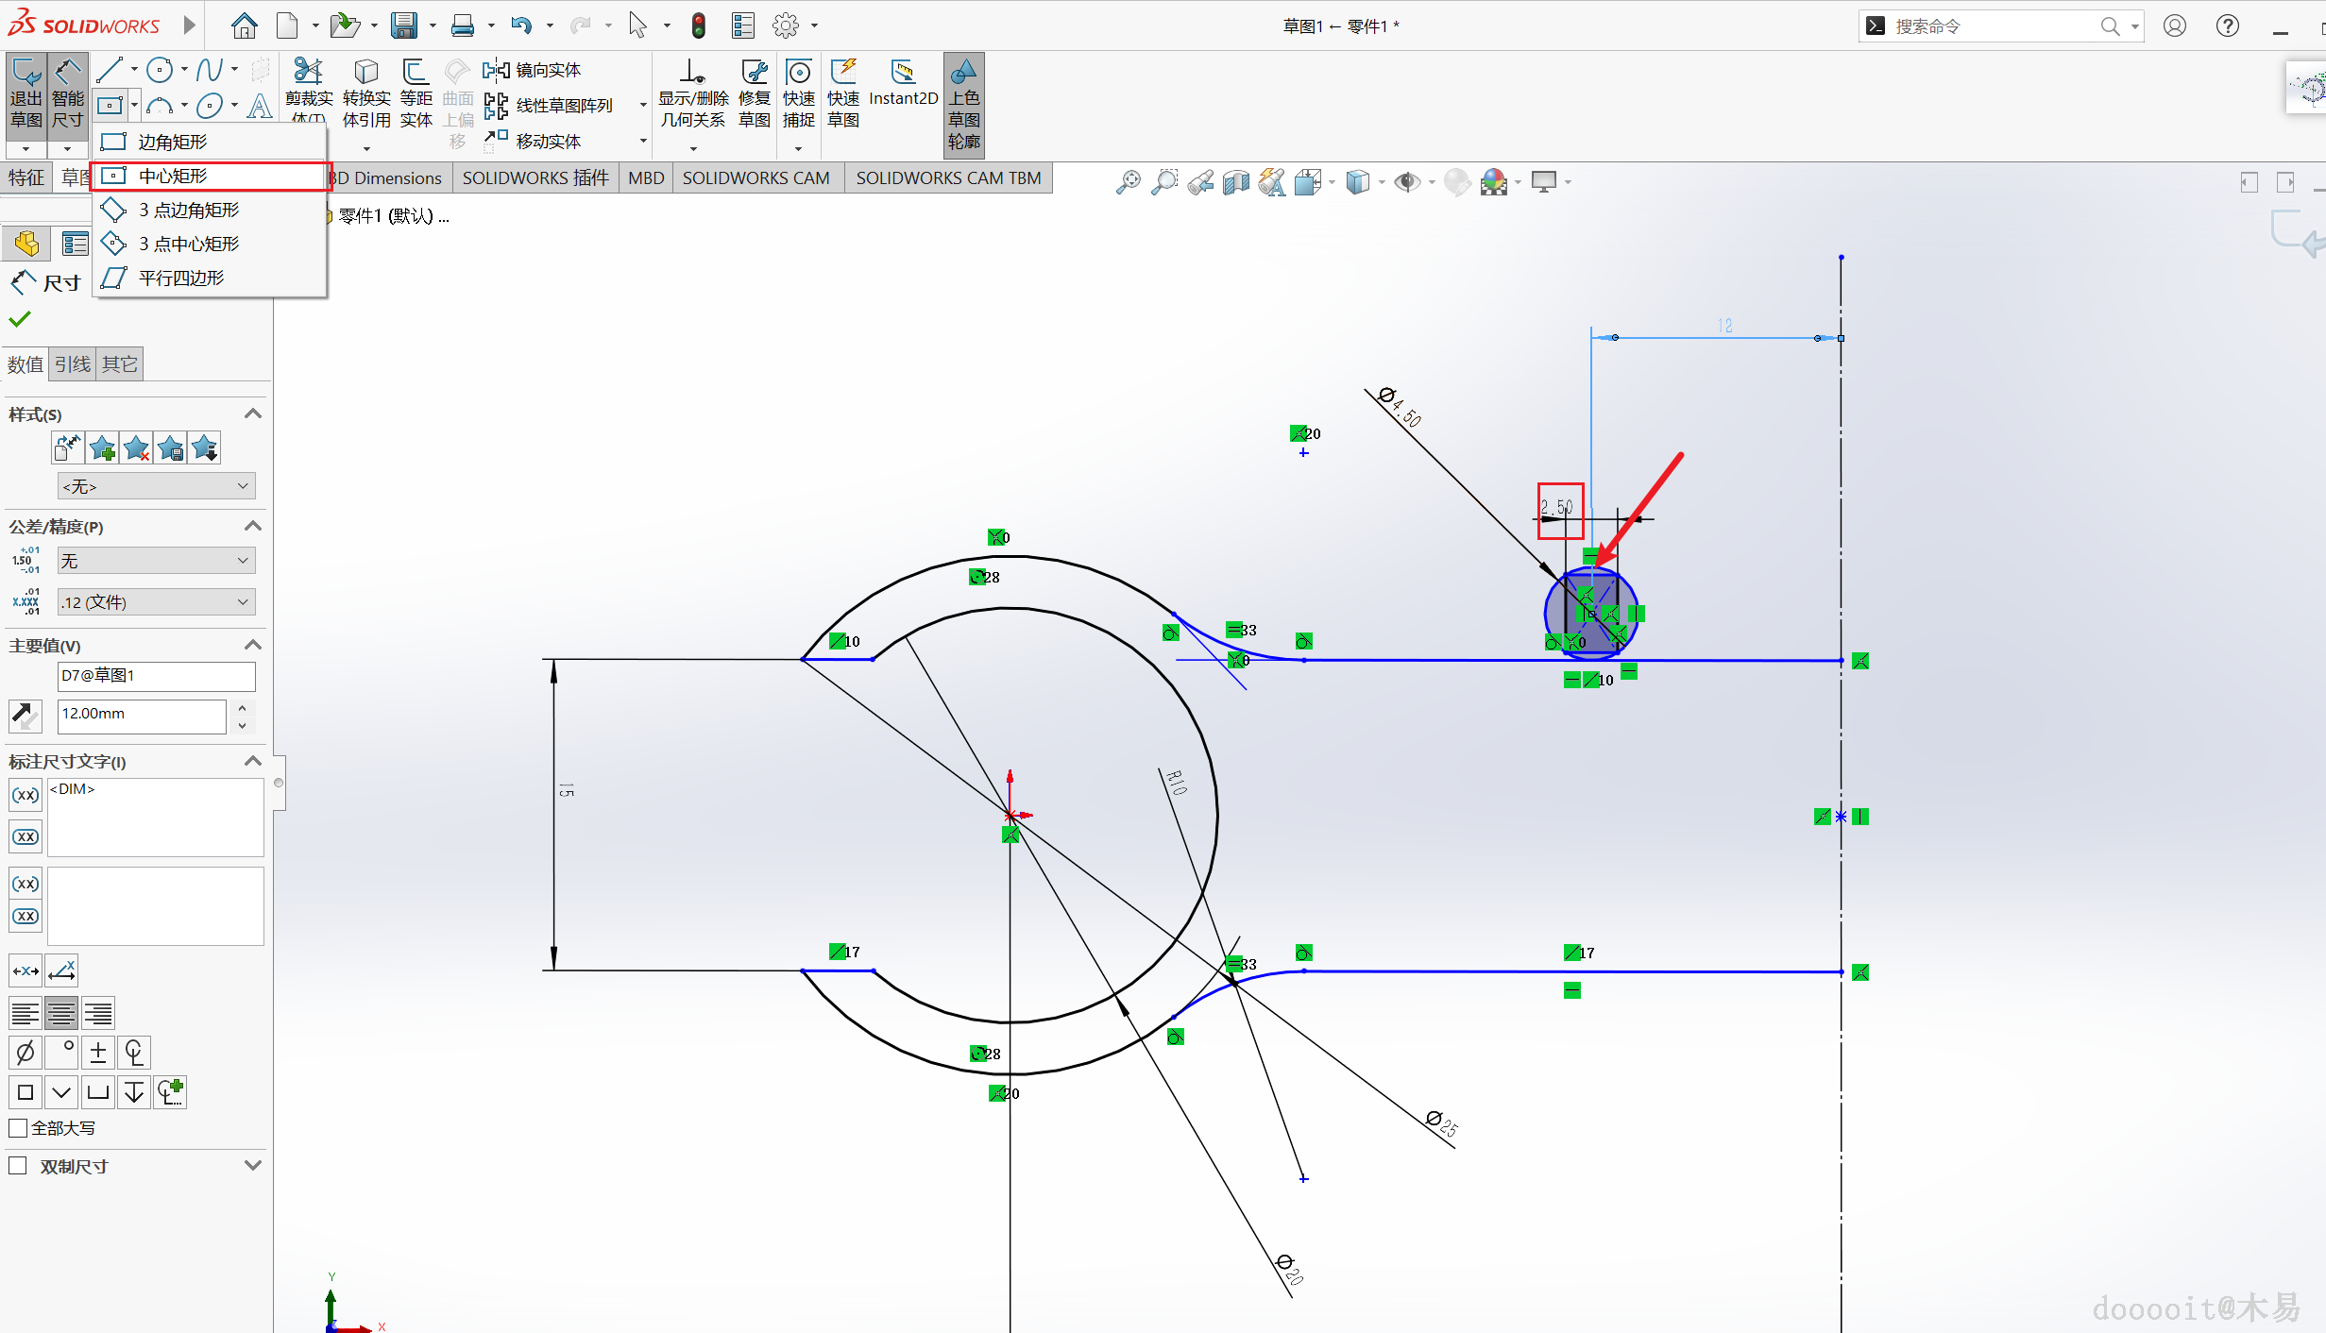Collapse the 主要值(V) section
The image size is (2326, 1333).
coord(252,646)
